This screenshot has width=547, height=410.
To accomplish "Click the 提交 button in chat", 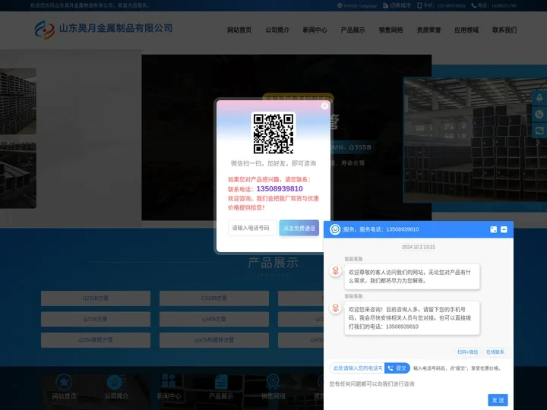I will [397, 367].
